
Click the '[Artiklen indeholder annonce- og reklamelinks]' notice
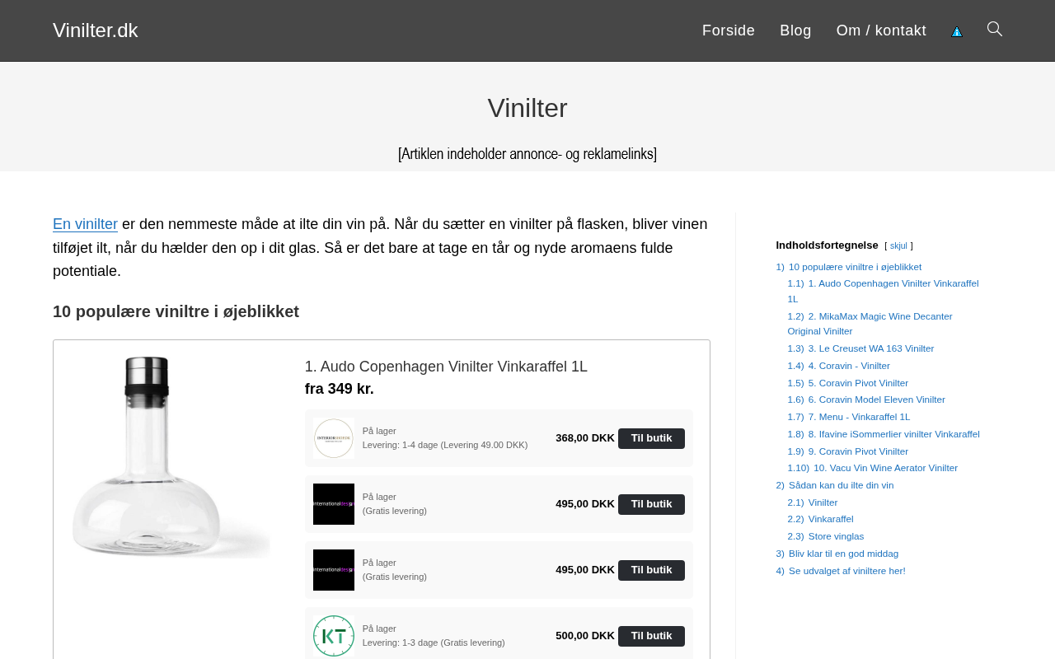tap(527, 154)
